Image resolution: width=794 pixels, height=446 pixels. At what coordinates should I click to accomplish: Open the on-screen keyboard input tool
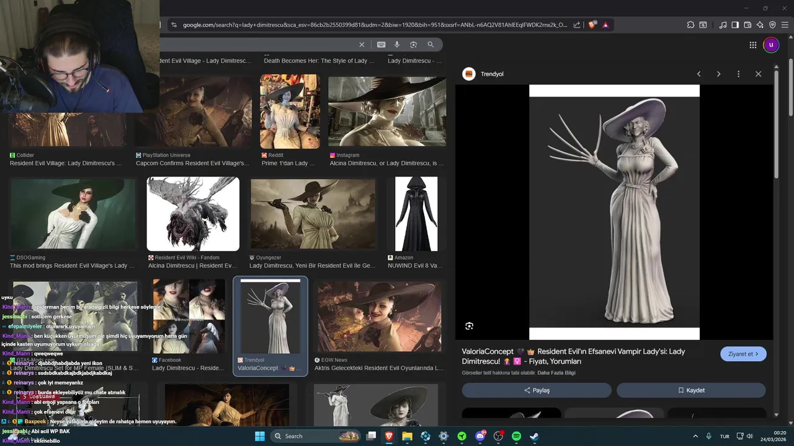click(x=381, y=45)
